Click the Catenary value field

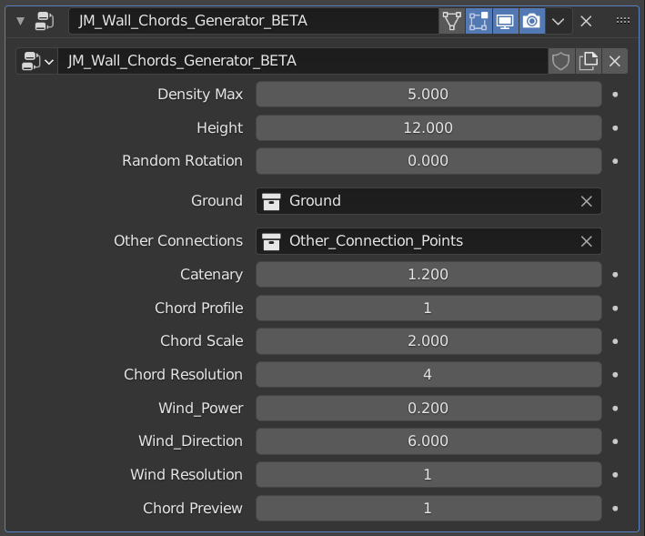[428, 275]
